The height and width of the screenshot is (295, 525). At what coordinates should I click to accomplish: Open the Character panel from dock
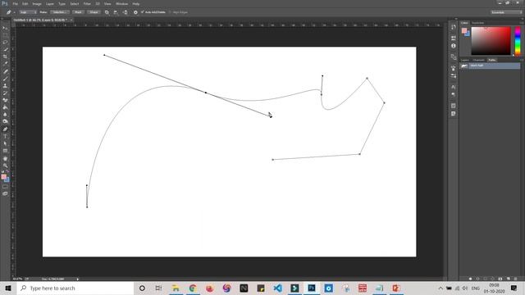454,87
